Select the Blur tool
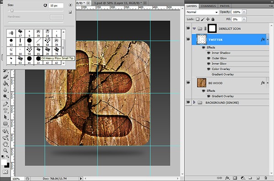Viewport: 274px width, 181px height. [5, 90]
